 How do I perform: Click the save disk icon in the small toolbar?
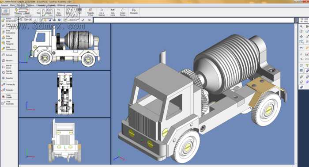point(50,20)
